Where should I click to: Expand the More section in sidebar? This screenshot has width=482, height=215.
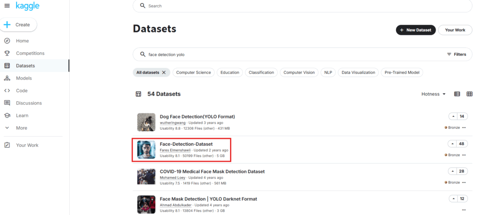pyautogui.click(x=18, y=128)
